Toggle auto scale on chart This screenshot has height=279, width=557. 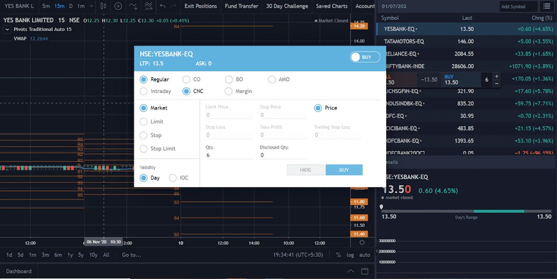click(x=365, y=255)
